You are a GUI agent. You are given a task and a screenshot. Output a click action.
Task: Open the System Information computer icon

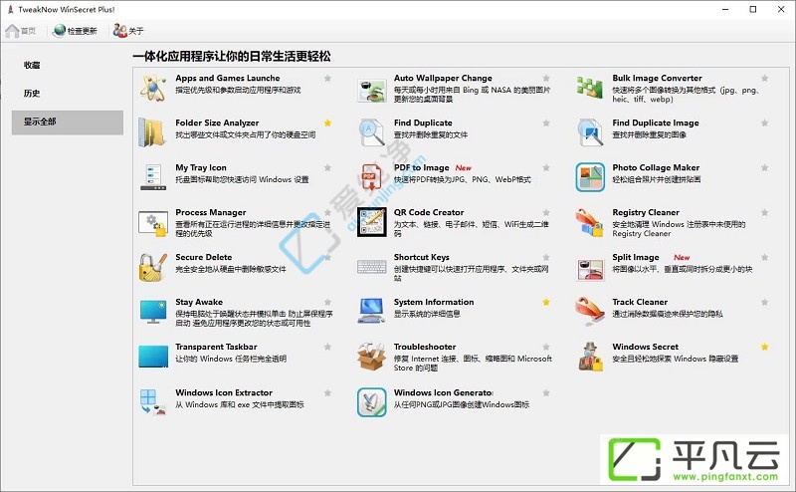371,311
